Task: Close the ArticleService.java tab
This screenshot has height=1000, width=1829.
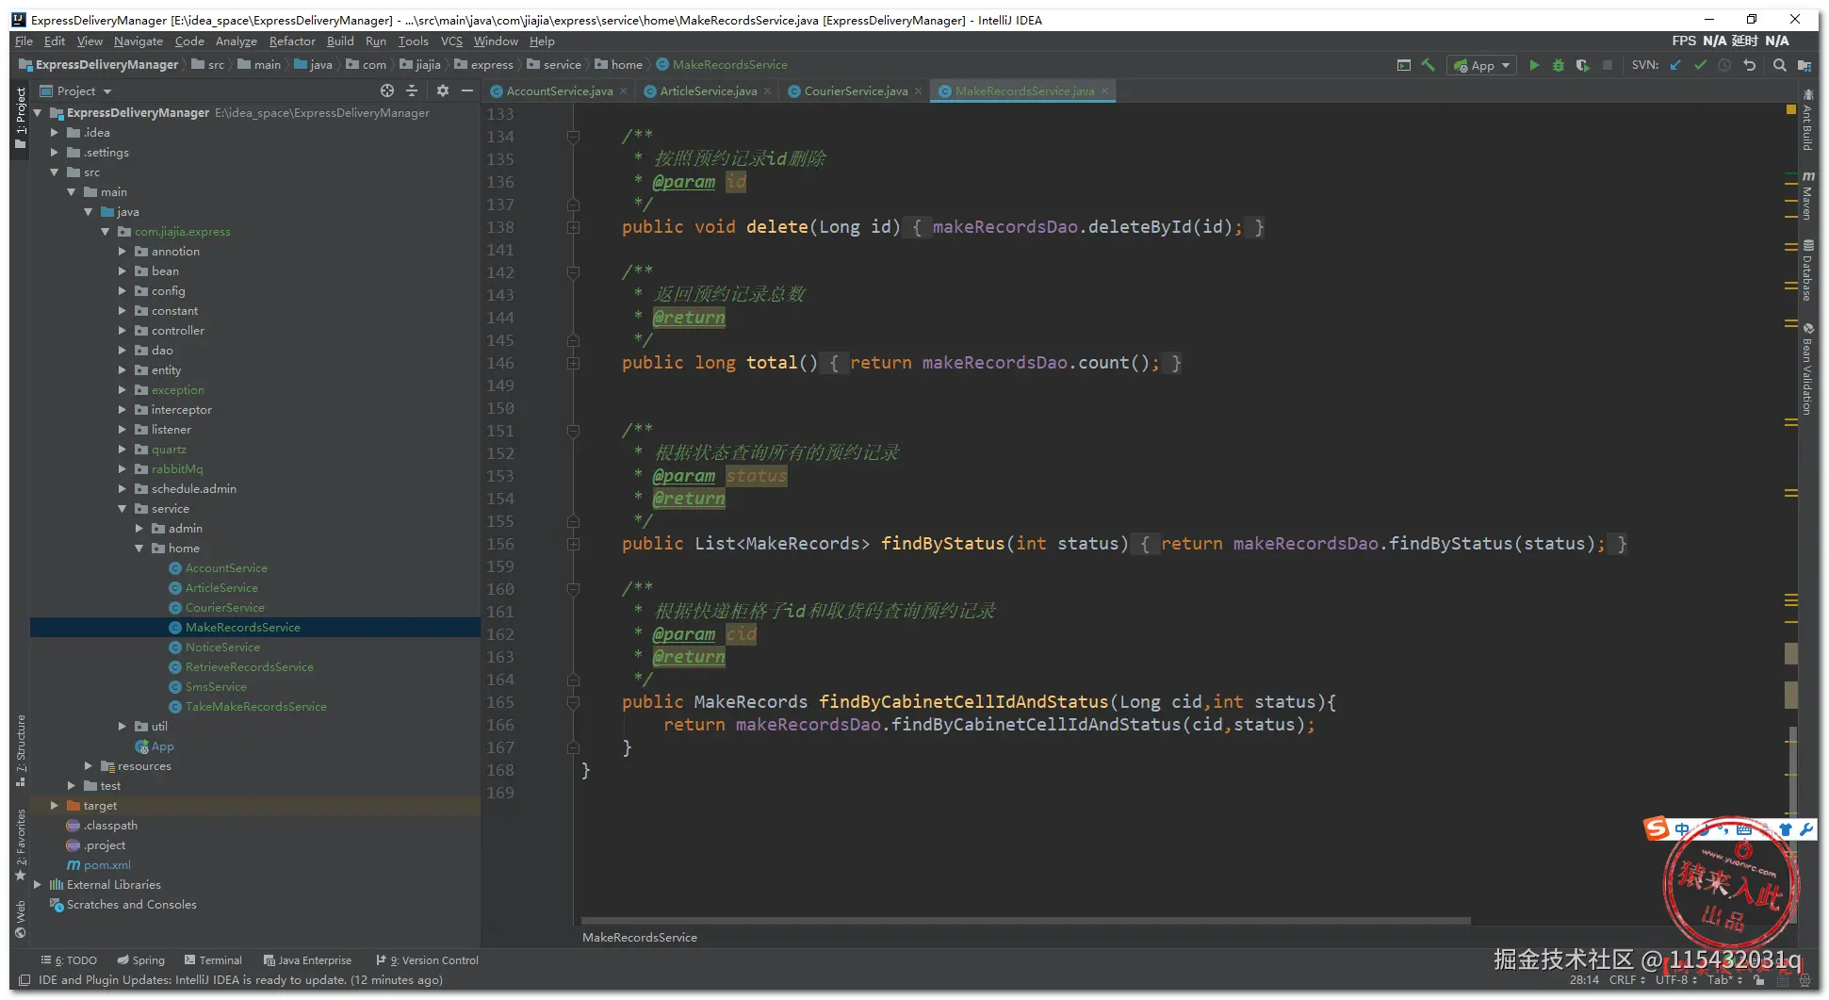Action: [768, 91]
